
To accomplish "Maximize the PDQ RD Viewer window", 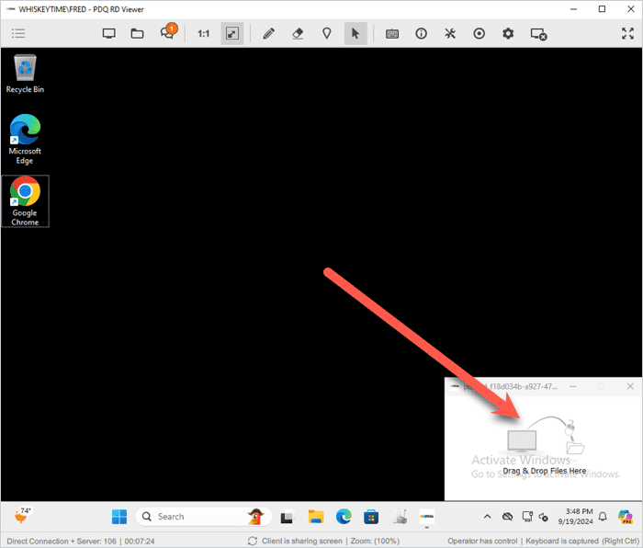I will coord(602,9).
